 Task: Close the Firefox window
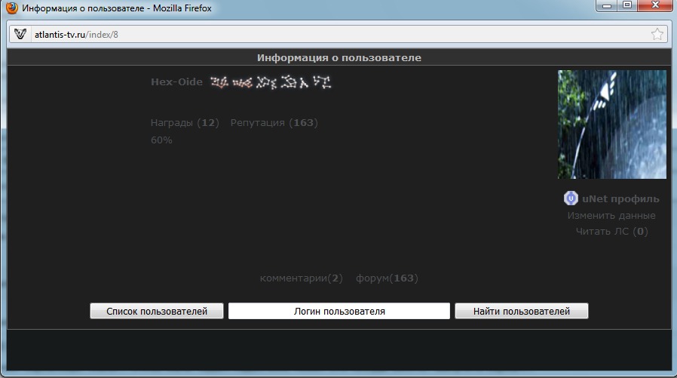click(x=655, y=5)
